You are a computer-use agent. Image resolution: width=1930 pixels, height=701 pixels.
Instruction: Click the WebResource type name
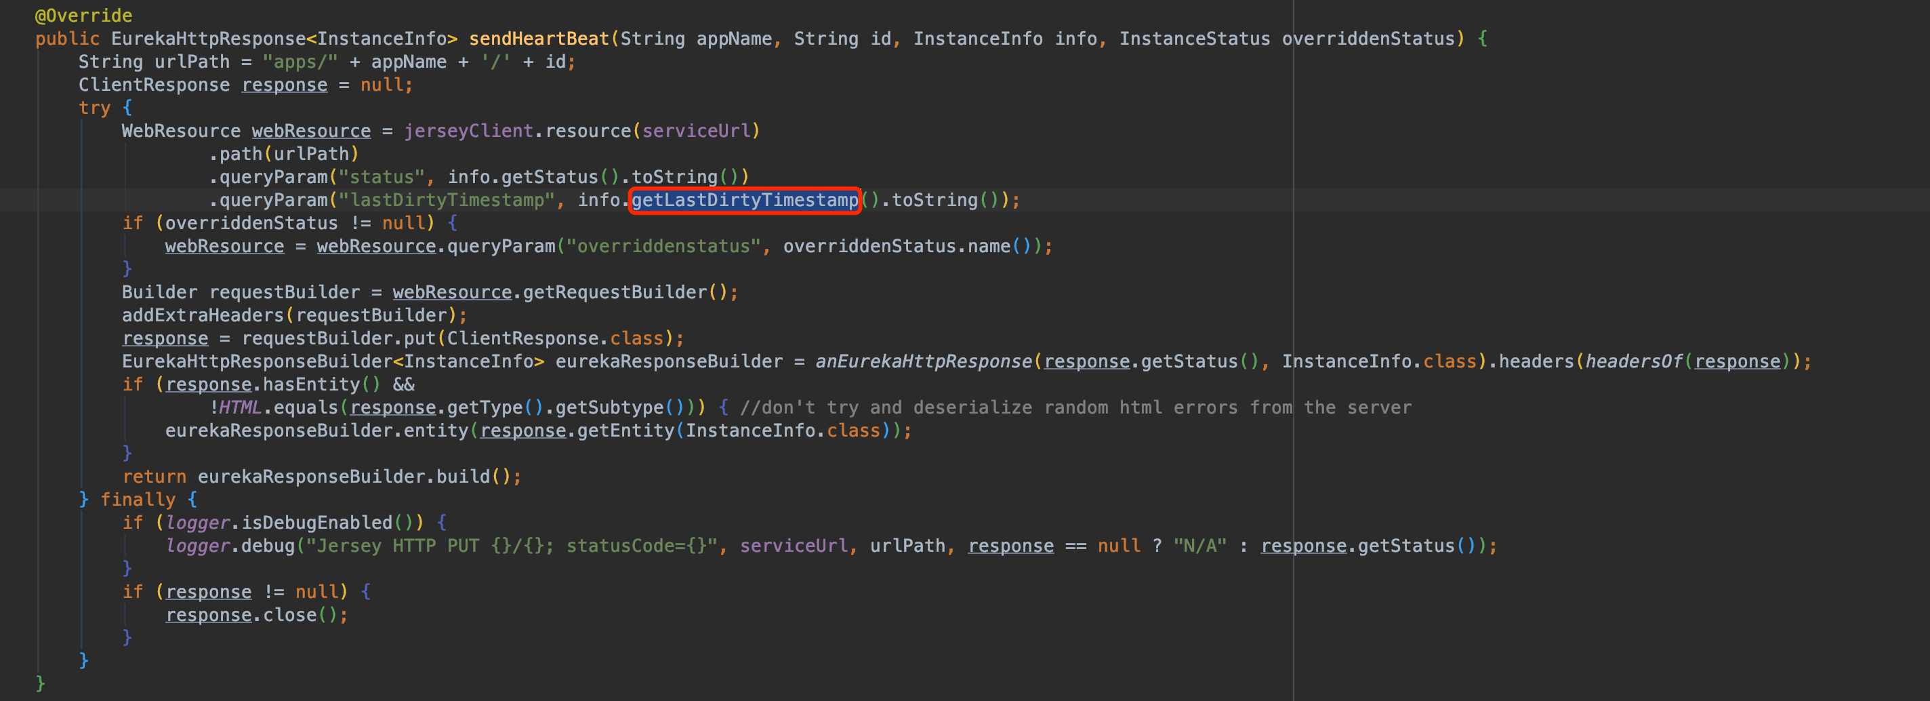[182, 132]
